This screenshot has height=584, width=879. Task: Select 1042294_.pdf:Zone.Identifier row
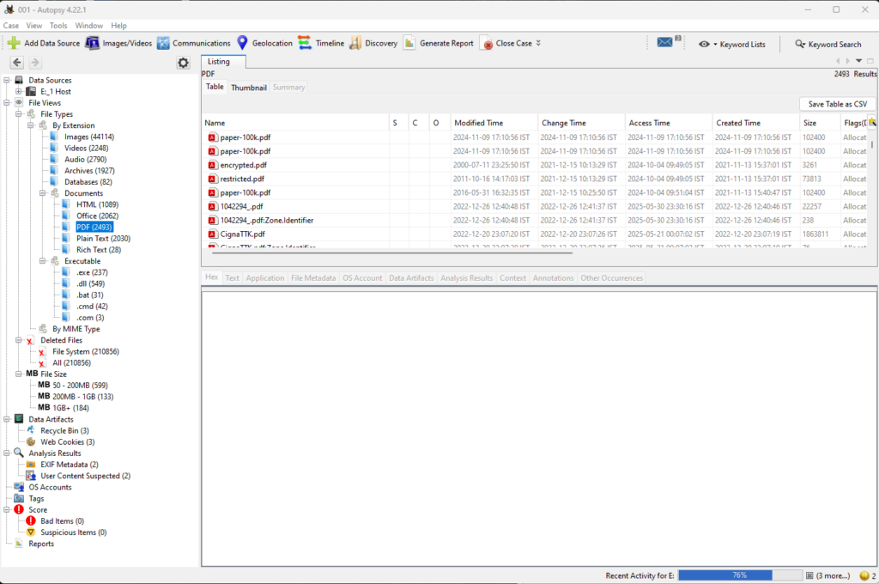pyautogui.click(x=536, y=221)
